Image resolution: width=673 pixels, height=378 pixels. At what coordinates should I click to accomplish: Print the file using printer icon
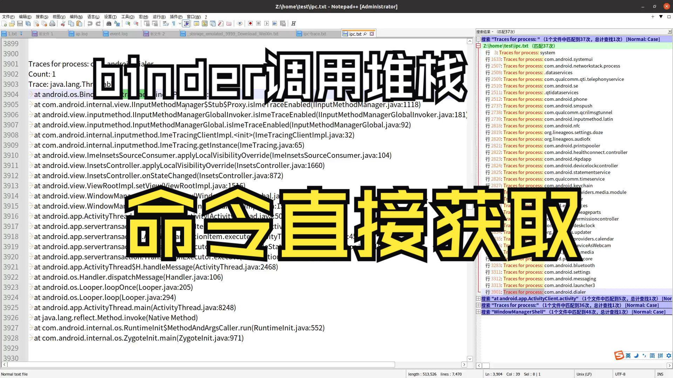tap(53, 23)
